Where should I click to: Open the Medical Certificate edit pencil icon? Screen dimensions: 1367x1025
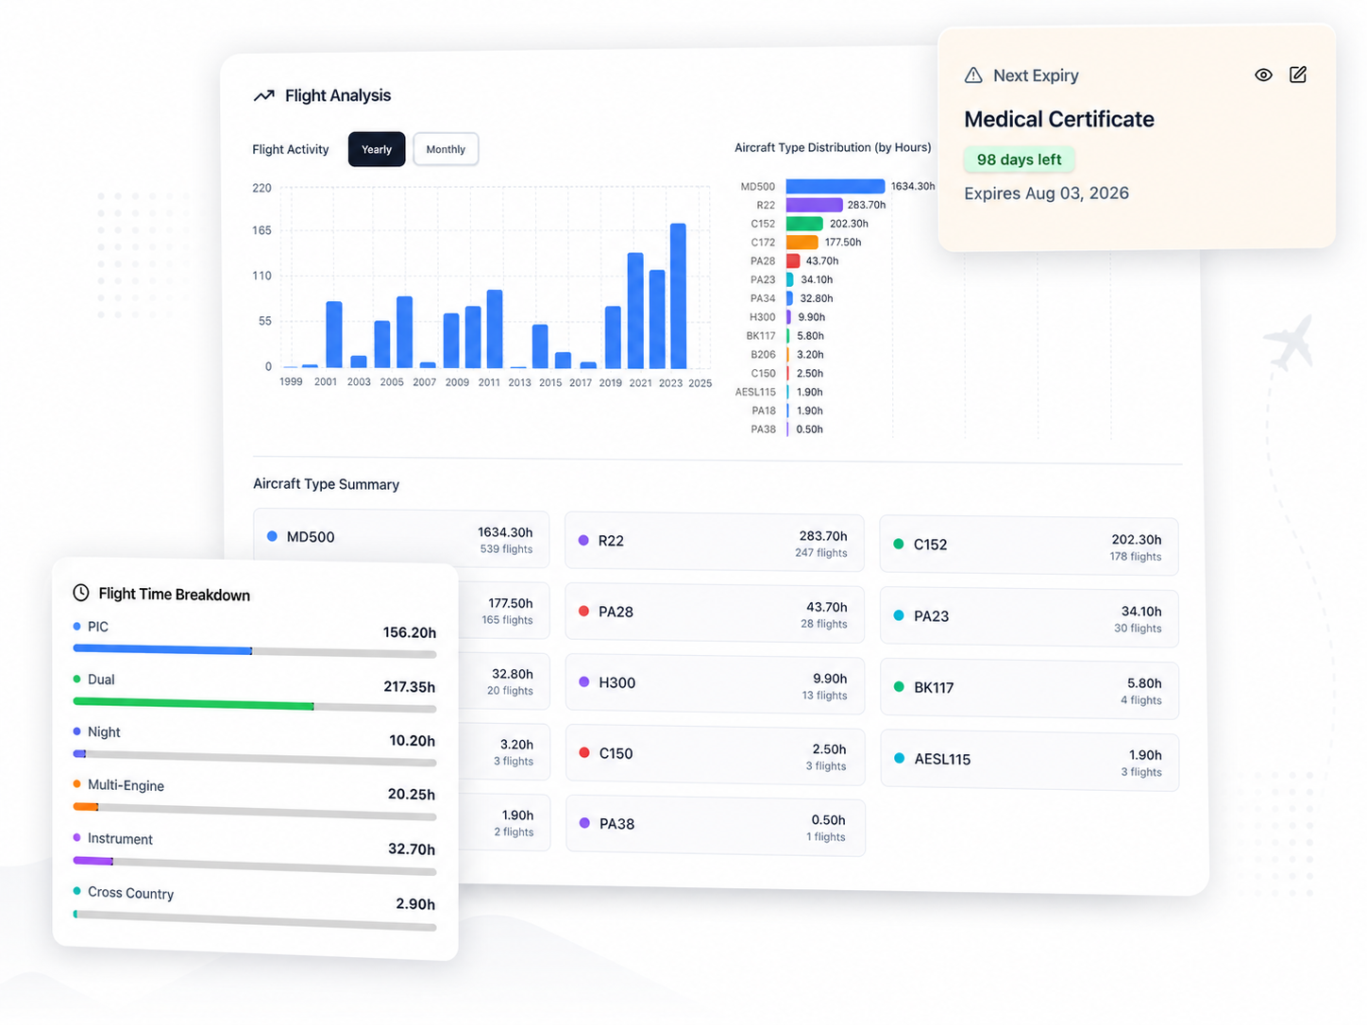(x=1298, y=75)
